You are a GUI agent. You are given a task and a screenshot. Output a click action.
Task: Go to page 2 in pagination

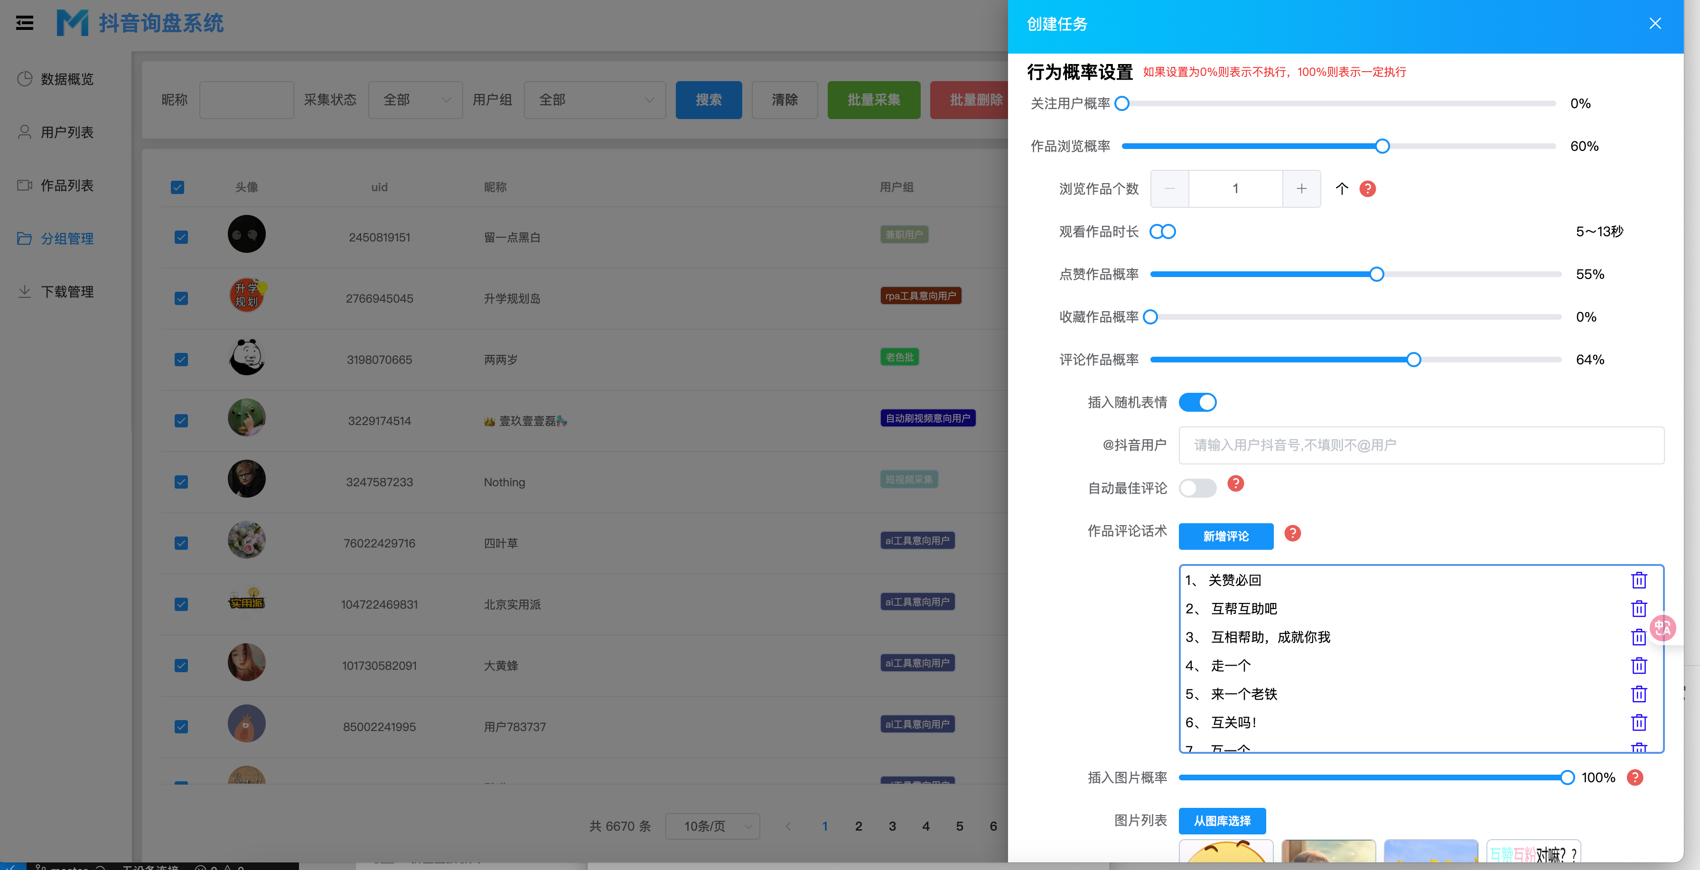coord(858,826)
